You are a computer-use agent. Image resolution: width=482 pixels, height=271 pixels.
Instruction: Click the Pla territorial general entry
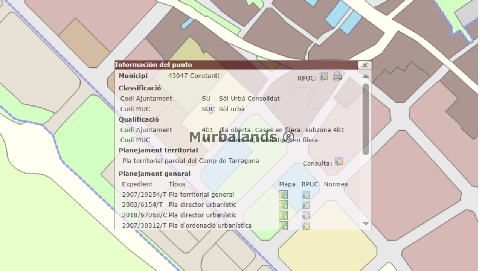(x=201, y=195)
